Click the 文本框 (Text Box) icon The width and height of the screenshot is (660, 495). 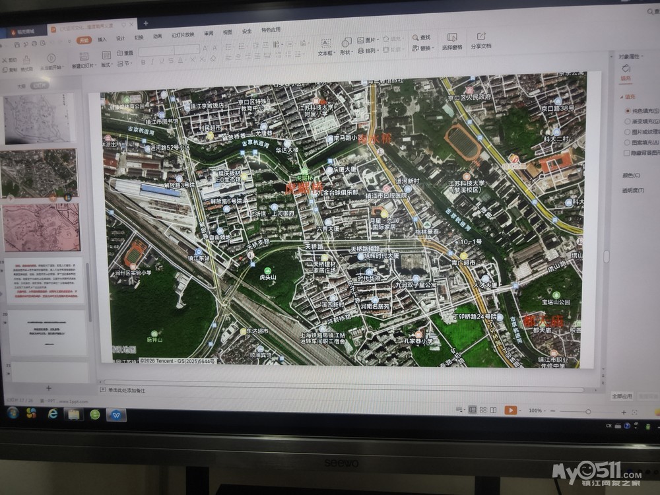(x=325, y=42)
